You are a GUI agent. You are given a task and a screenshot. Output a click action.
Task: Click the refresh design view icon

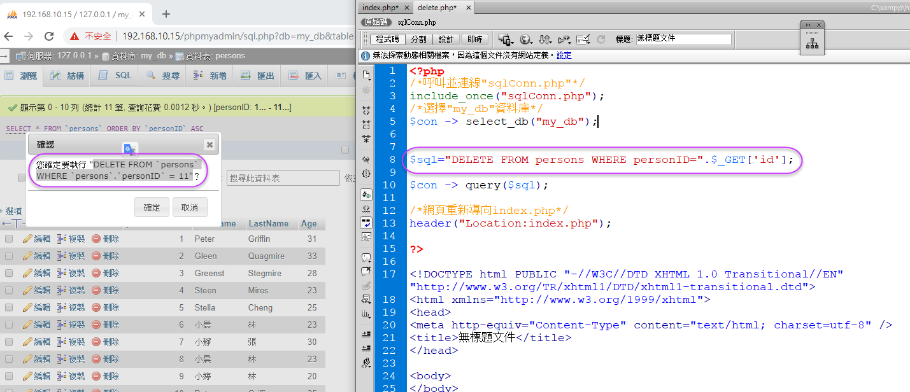(601, 39)
